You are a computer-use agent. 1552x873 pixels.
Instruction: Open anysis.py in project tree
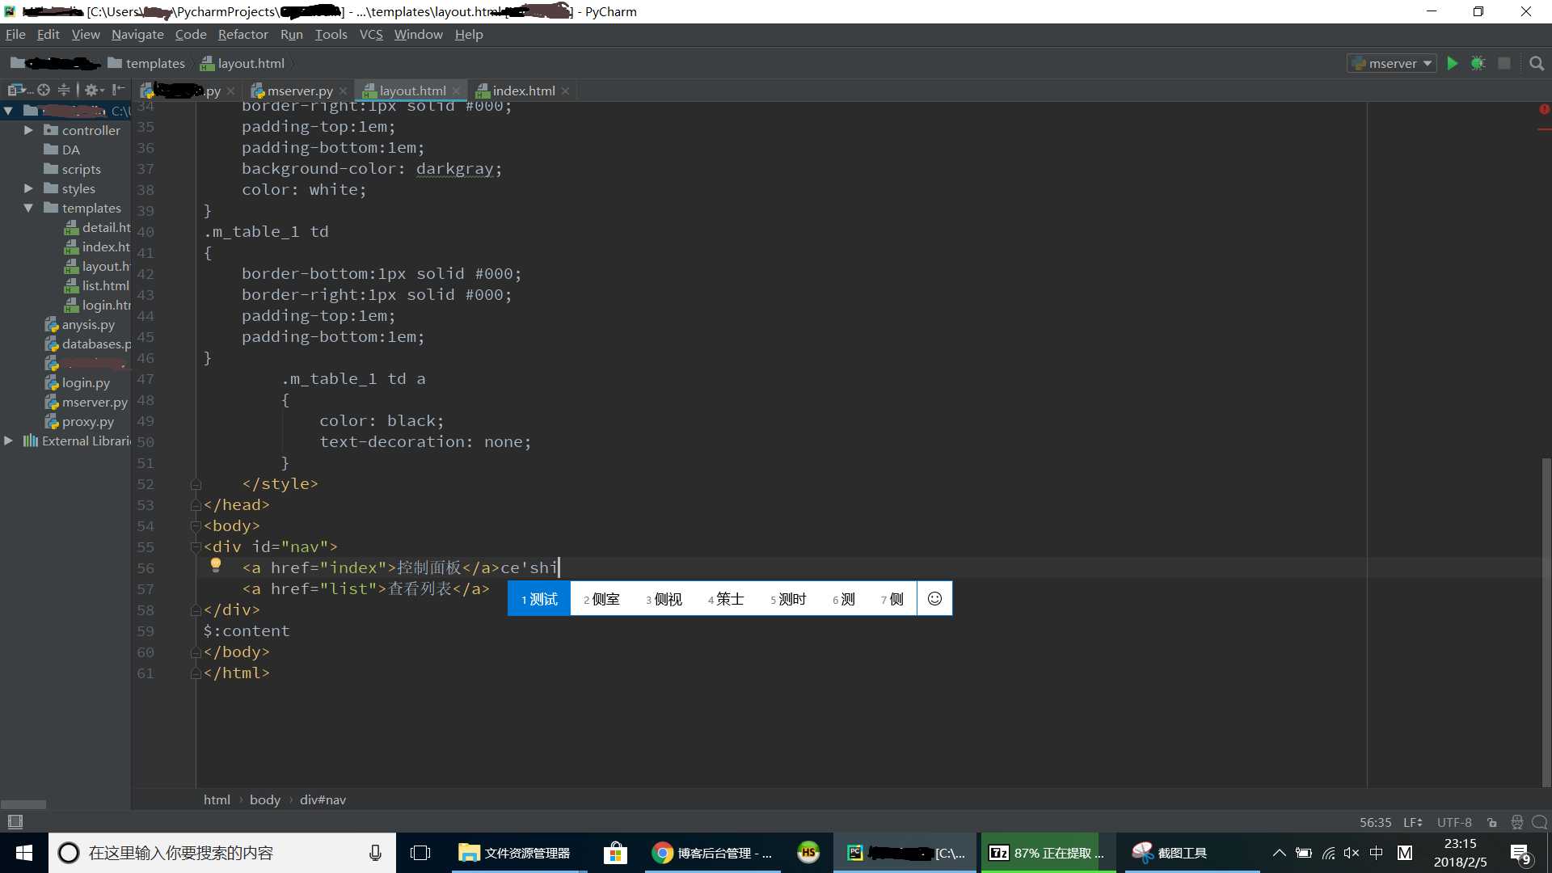tap(79, 324)
